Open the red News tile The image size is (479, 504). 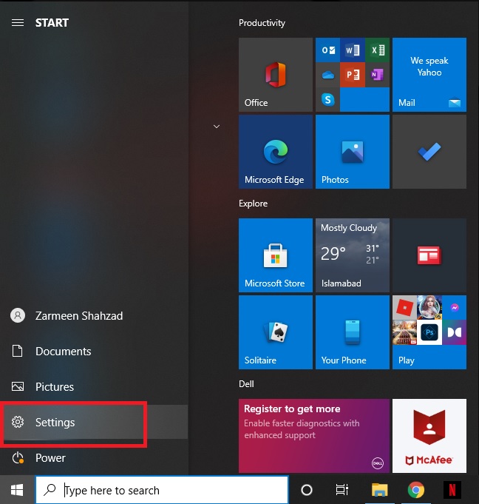coord(429,255)
